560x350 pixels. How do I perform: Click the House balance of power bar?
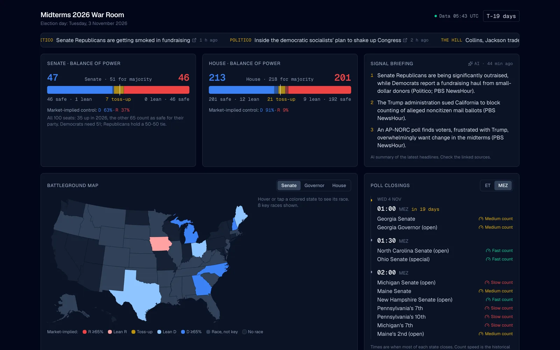click(x=280, y=90)
